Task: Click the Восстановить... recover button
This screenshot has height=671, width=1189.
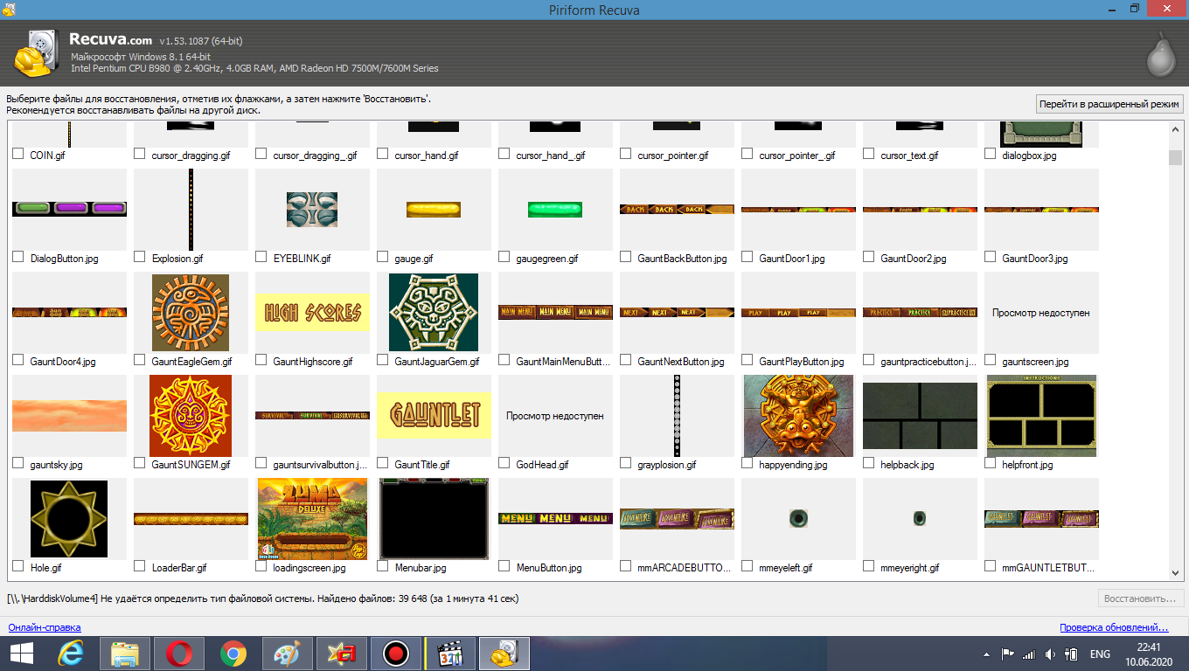Action: click(x=1141, y=599)
